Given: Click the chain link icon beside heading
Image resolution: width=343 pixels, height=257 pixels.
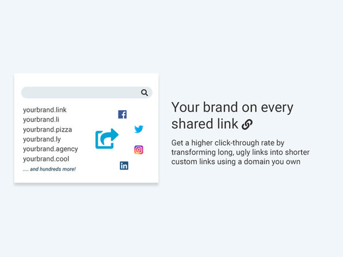Looking at the screenshot, I should [247, 124].
